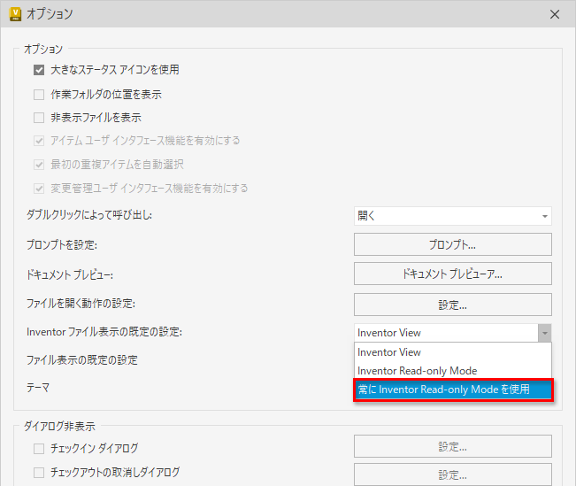This screenshot has width=576, height=486.
Task: Enable 非表示ファイルを表示 checkbox
Action: pyautogui.click(x=39, y=118)
